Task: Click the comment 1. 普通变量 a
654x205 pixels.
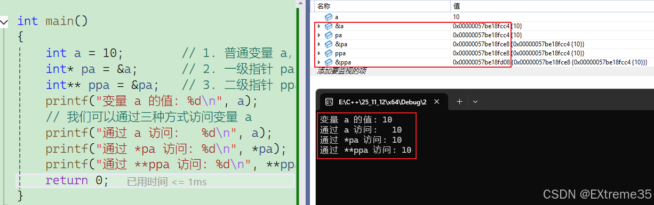Action: pos(238,53)
